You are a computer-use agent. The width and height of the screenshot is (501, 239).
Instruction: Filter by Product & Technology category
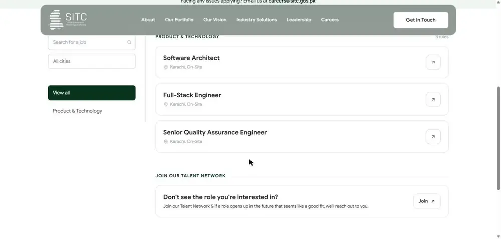tap(77, 111)
